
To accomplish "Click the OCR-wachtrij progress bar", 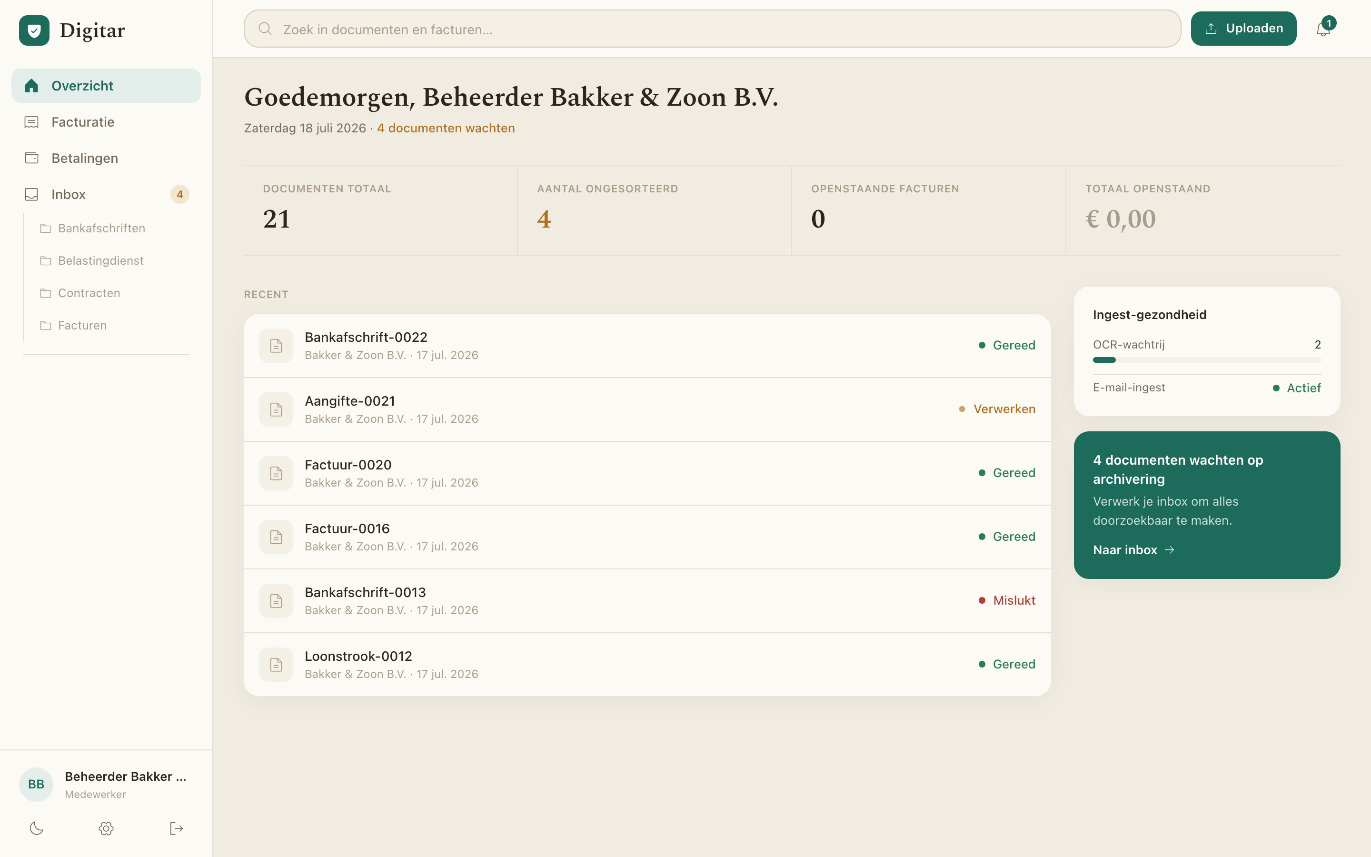I will click(1207, 360).
